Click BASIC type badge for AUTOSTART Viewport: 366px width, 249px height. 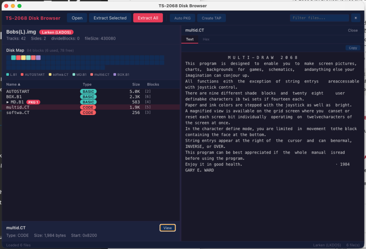pyautogui.click(x=88, y=91)
